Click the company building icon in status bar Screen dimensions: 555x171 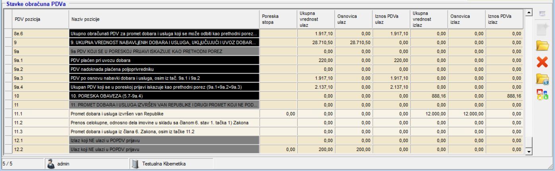point(134,164)
